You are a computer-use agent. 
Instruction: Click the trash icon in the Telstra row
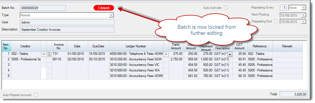[x=49, y=54]
